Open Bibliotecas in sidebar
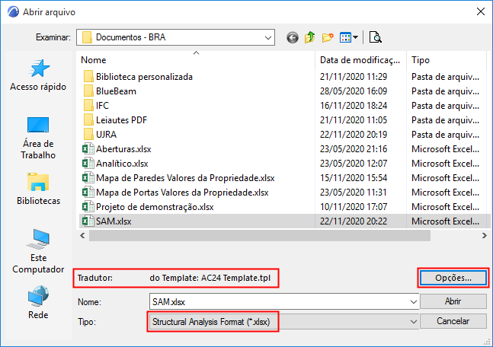Viewport: 493px width, 347px height. [38, 189]
